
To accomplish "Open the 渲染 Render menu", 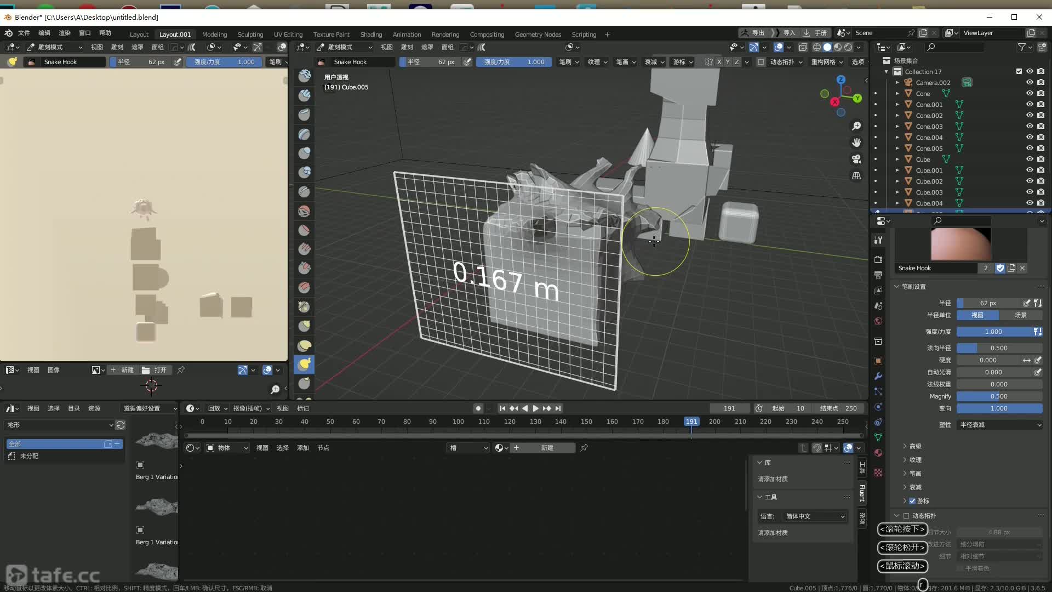I will [65, 33].
